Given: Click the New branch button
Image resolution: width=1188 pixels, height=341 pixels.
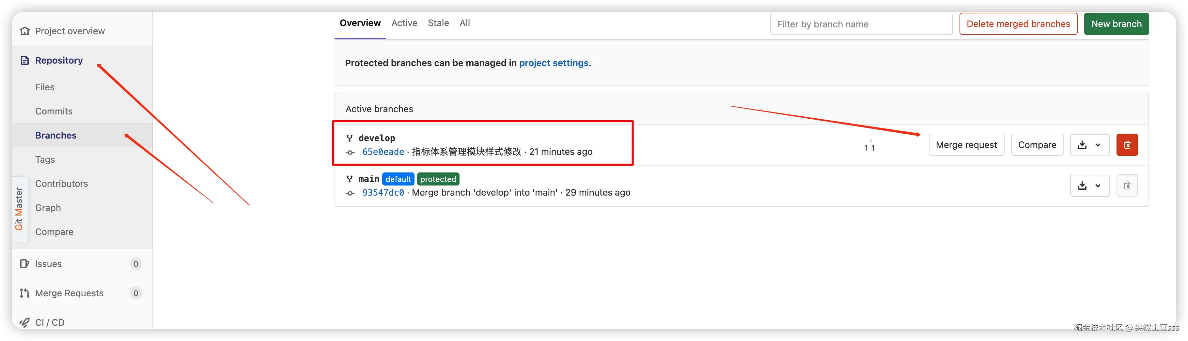Looking at the screenshot, I should 1116,24.
